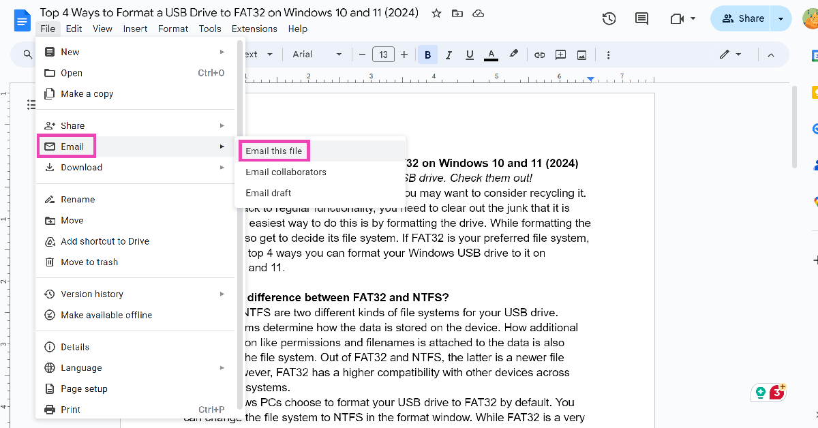Toggle bold formatting
Viewport: 818px width, 428px height.
tap(428, 55)
